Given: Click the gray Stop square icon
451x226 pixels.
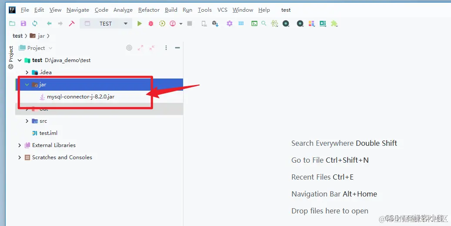Looking at the screenshot, I should point(190,23).
